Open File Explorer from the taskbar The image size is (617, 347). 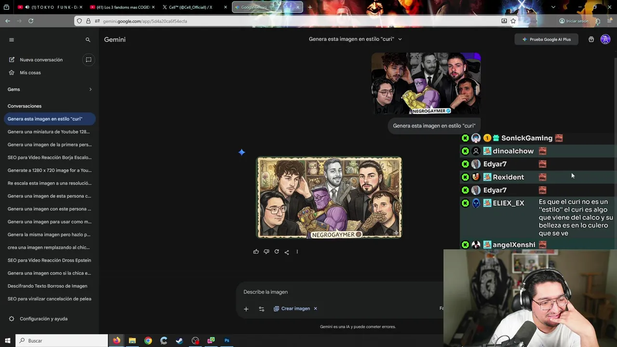tap(132, 341)
